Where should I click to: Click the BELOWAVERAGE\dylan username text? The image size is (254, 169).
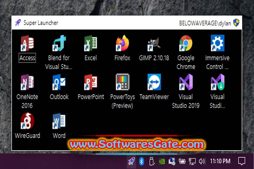205,23
